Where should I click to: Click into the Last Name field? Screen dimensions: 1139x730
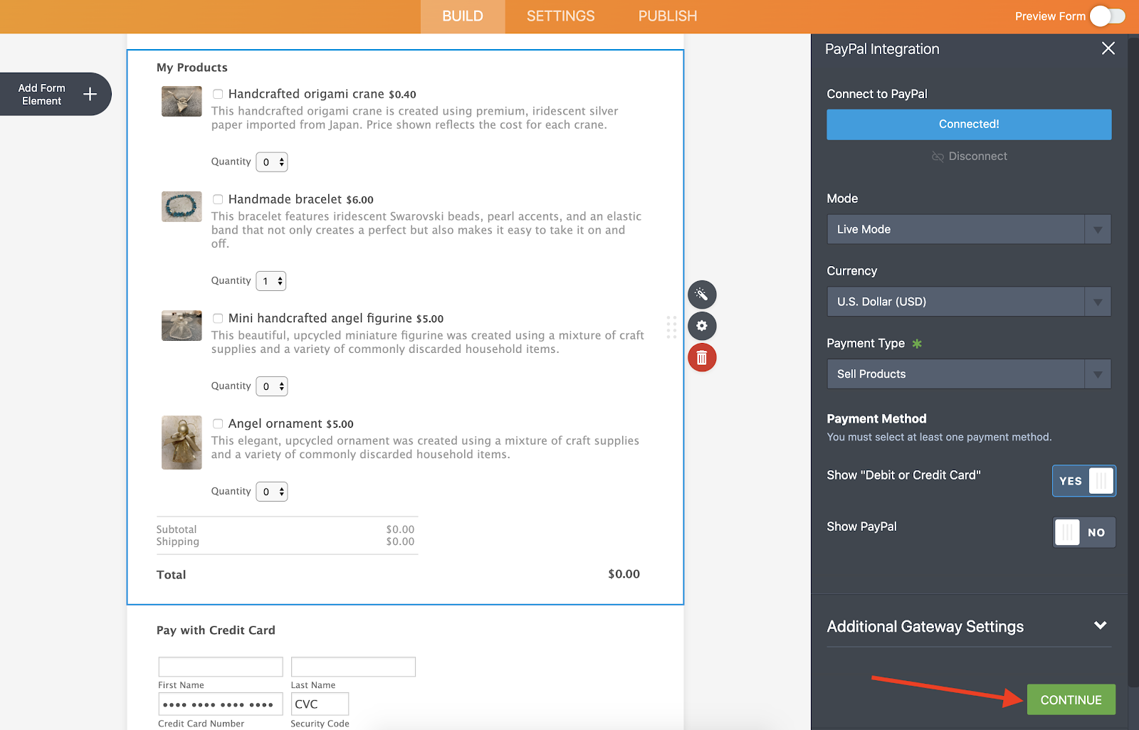(x=353, y=667)
